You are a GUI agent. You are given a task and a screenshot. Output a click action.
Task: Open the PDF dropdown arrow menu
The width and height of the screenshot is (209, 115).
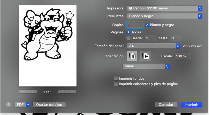(28, 105)
